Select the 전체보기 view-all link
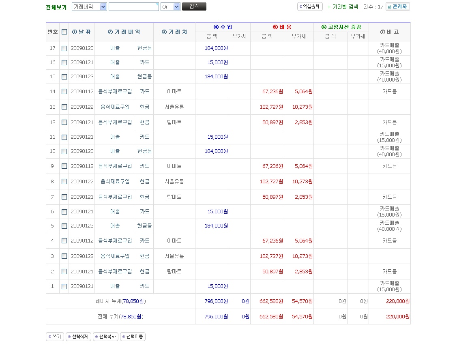The height and width of the screenshot is (350, 457). [x=56, y=7]
